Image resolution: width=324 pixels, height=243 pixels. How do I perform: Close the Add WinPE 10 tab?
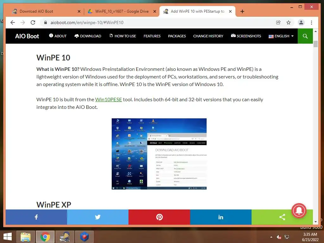[x=230, y=12]
